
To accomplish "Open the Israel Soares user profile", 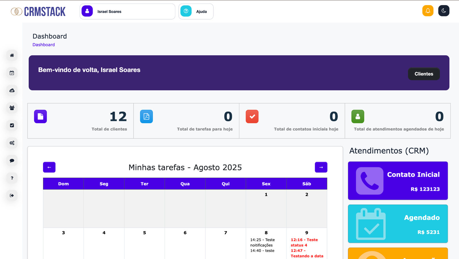I will pos(127,11).
